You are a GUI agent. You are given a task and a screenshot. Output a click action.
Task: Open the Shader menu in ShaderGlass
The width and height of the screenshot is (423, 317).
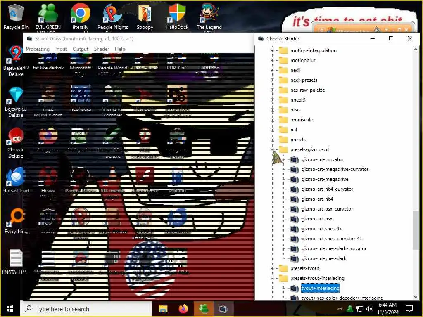pos(102,49)
